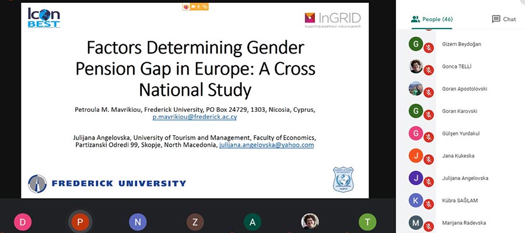Click the Firefox sharing indicator icon
525x233 pixels.
coord(186,7)
